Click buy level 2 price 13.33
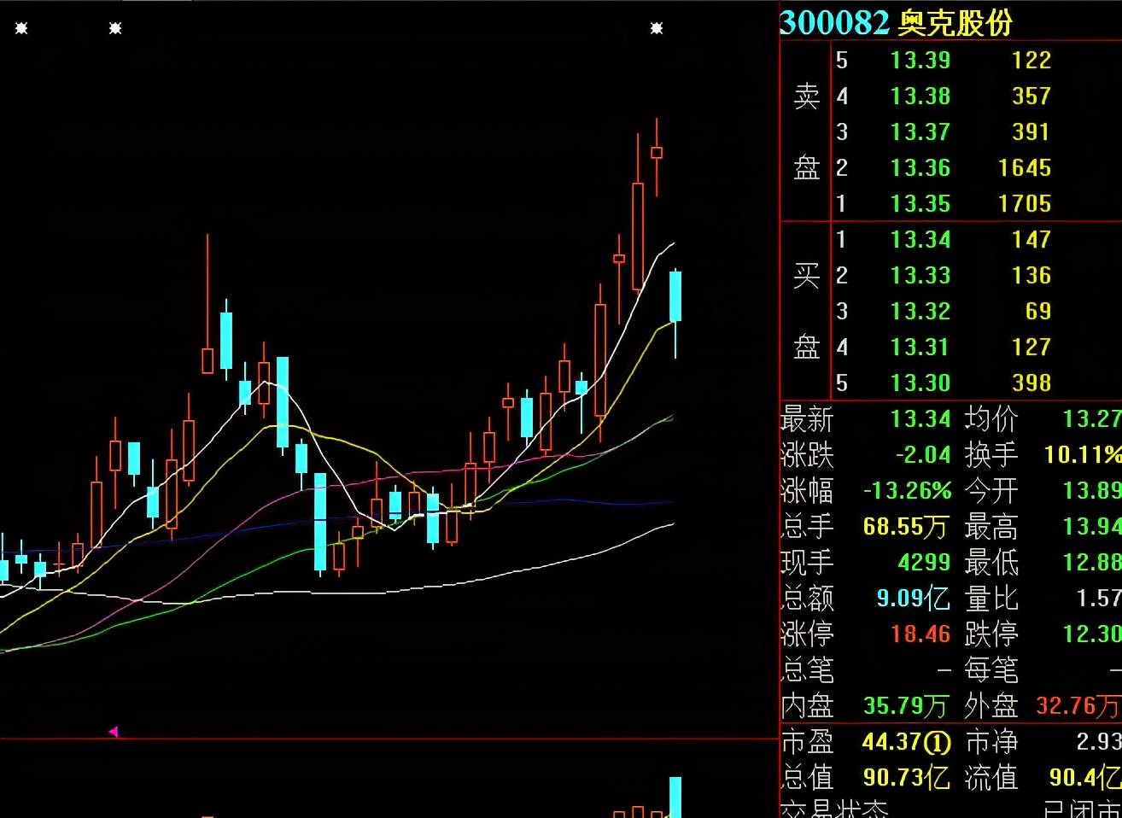The width and height of the screenshot is (1122, 818). click(x=920, y=276)
